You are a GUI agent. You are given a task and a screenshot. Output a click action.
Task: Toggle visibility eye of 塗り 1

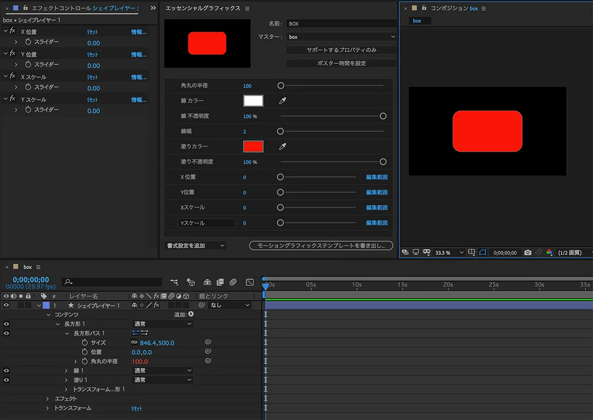[6, 380]
